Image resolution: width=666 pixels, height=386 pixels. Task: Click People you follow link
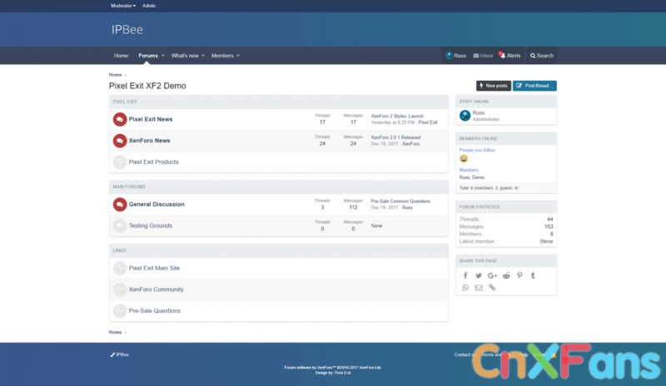point(477,150)
